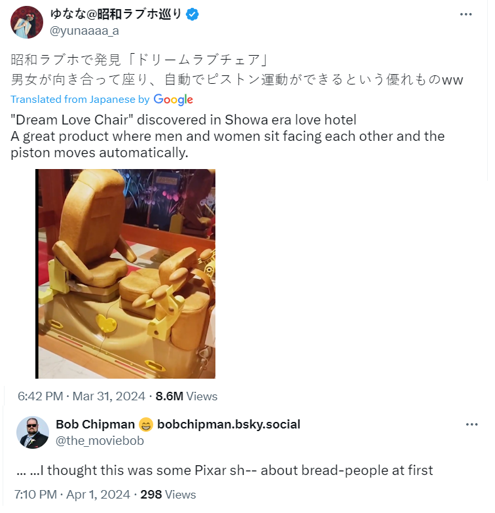495x513 pixels.
Task: Click the @the_moviebob handle
Action: 100,441
